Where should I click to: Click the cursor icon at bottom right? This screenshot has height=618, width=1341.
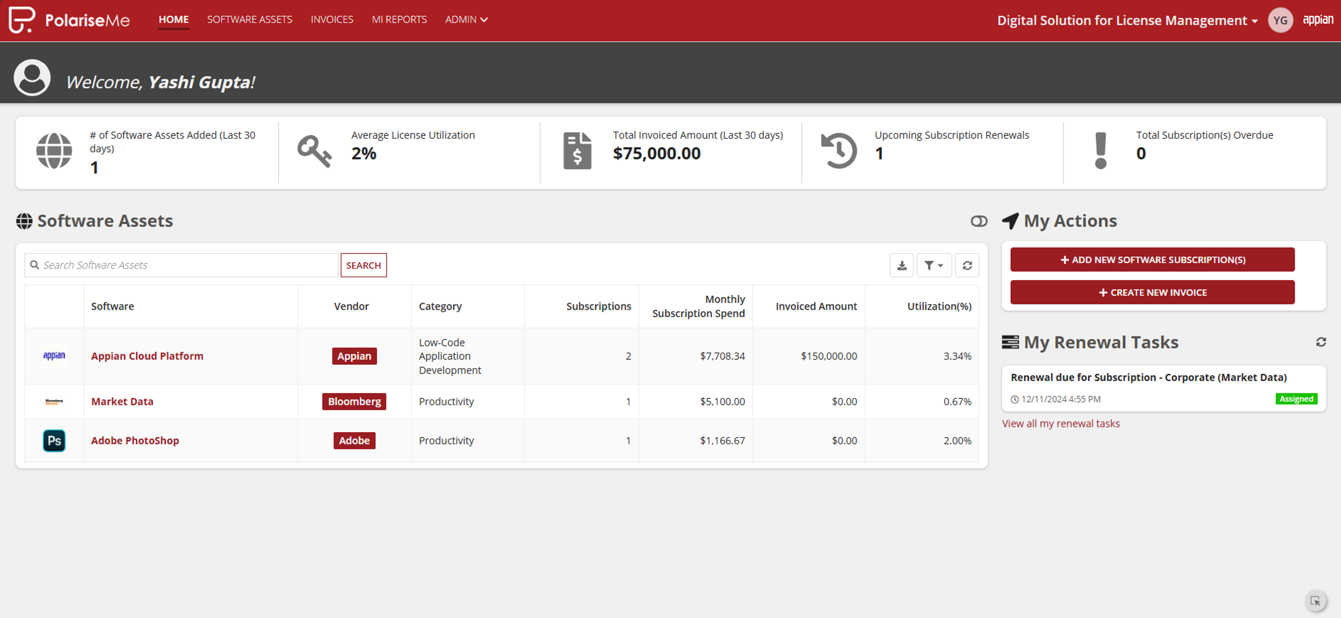click(x=1316, y=601)
